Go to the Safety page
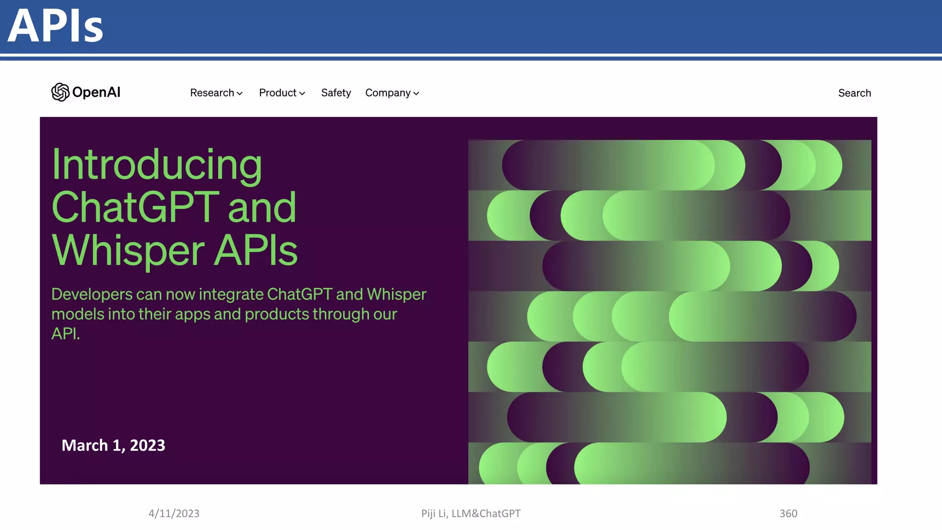942x530 pixels. (336, 93)
